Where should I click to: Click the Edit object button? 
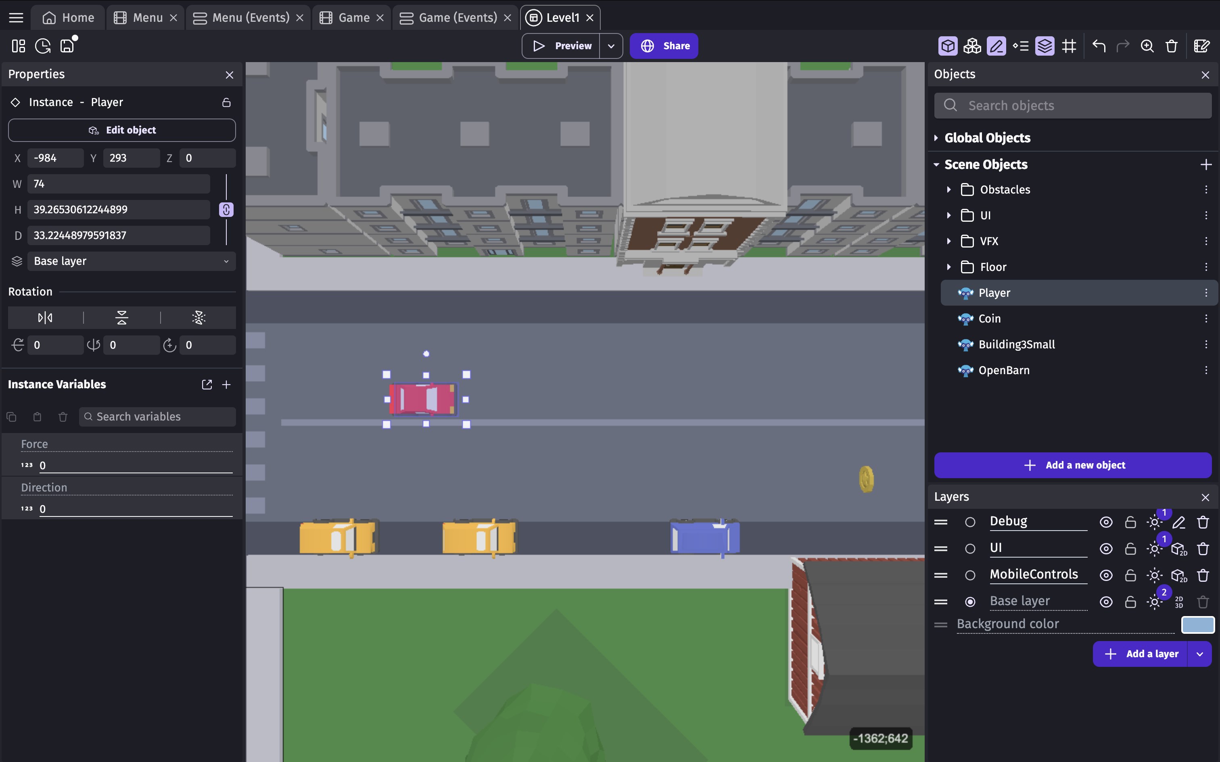click(121, 130)
